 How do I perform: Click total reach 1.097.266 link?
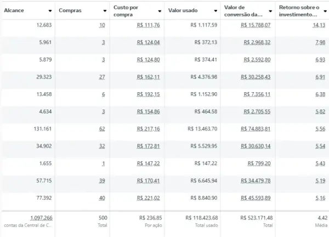(x=41, y=218)
